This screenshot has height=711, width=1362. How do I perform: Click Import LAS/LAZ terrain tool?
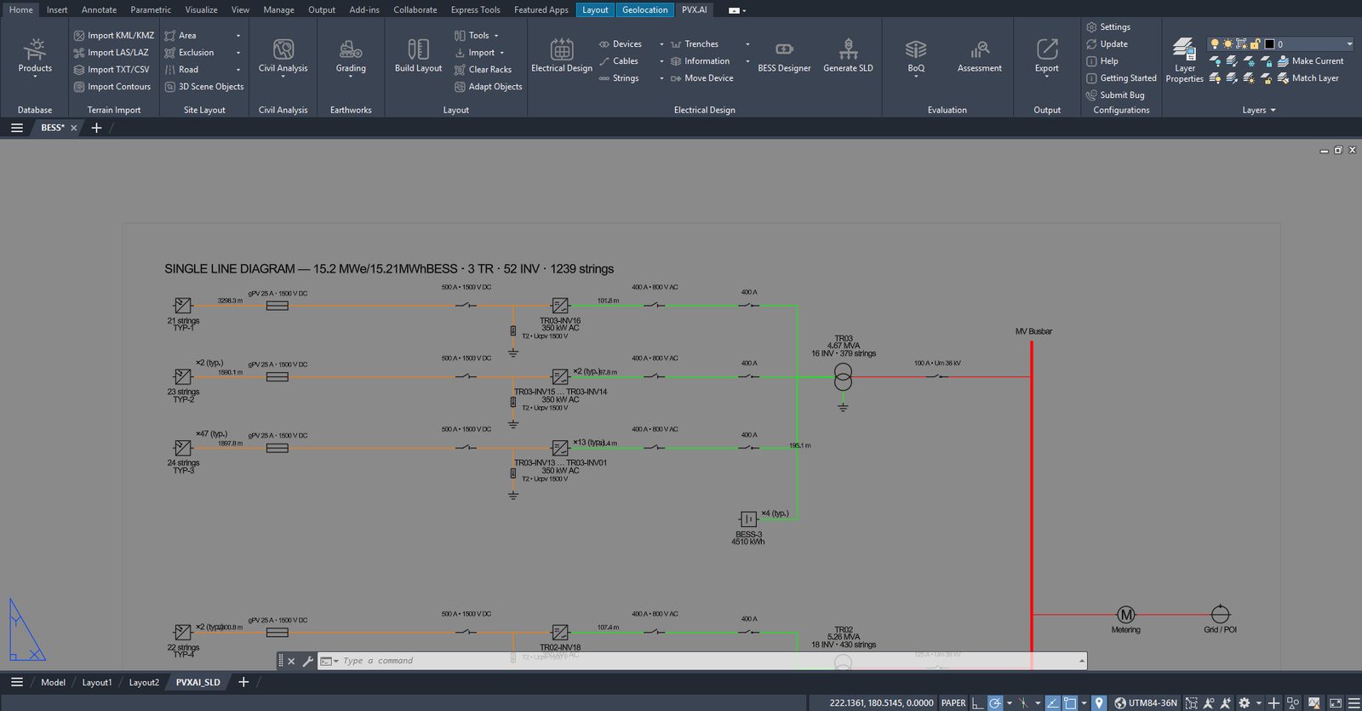[x=111, y=53]
